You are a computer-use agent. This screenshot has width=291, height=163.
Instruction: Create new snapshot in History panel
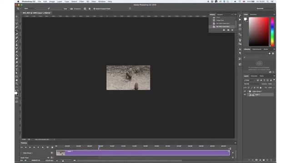tap(228, 30)
